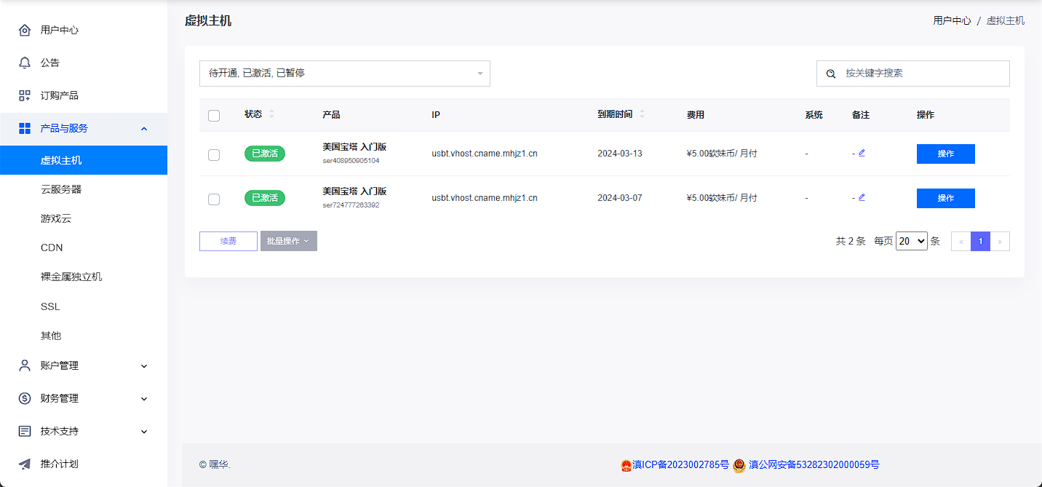Click the paper plane icon for 推介计划

(25, 464)
